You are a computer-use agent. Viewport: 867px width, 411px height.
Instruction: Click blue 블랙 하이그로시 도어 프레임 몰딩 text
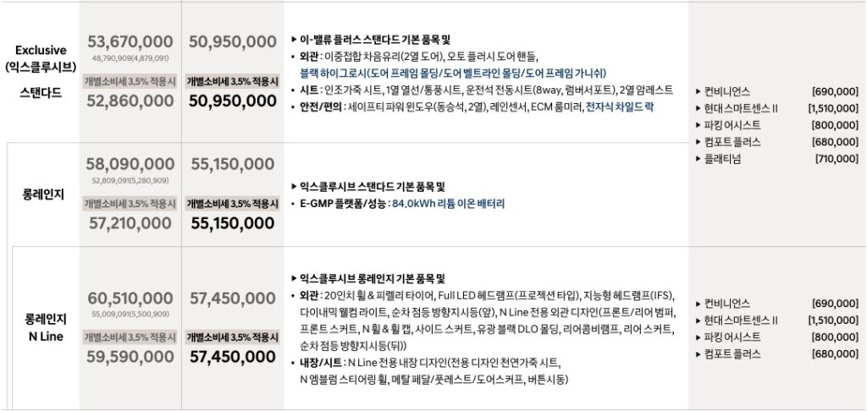pos(453,73)
